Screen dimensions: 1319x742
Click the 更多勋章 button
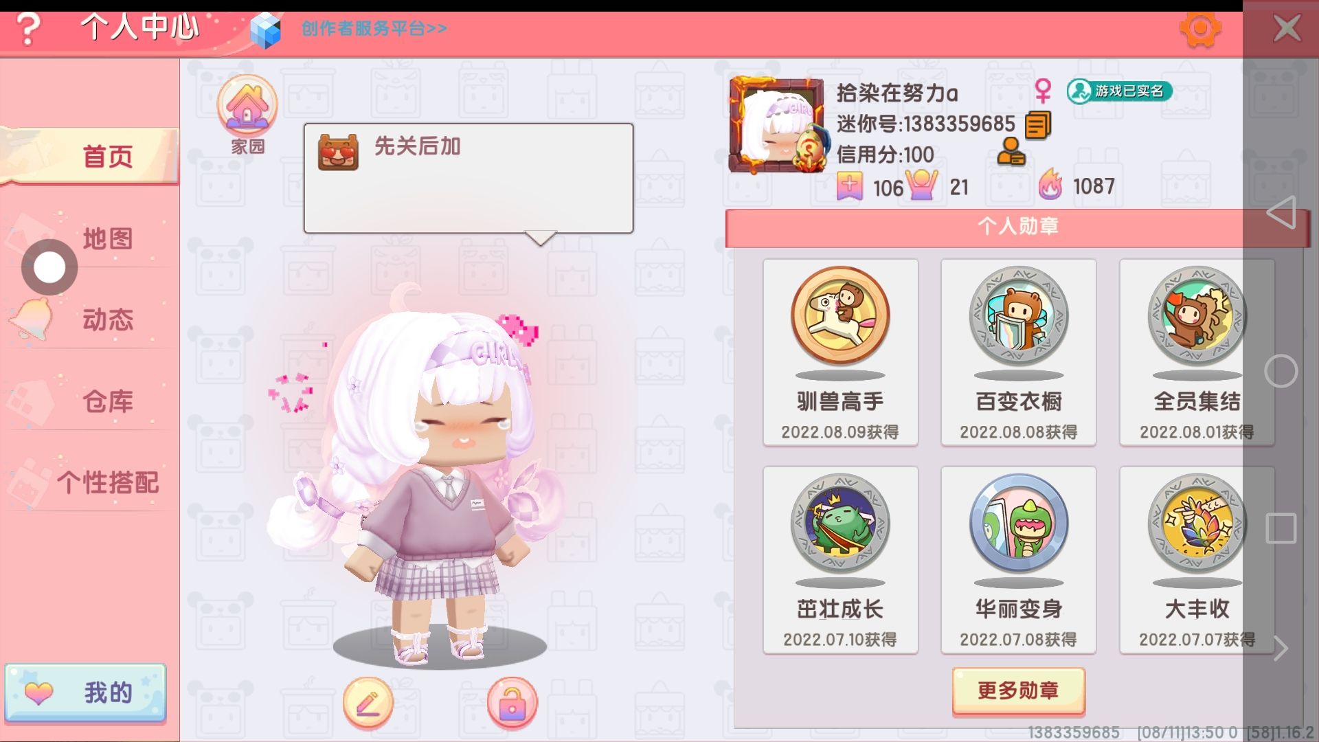pos(1018,691)
